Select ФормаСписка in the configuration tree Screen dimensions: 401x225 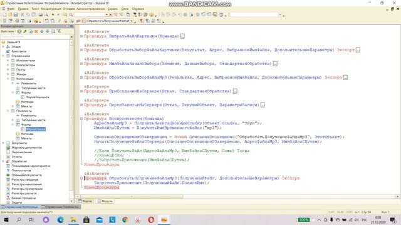36,129
